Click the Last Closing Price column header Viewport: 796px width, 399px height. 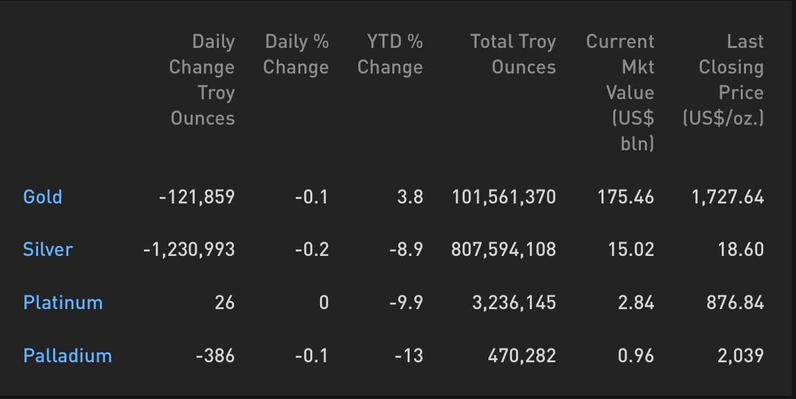[723, 79]
